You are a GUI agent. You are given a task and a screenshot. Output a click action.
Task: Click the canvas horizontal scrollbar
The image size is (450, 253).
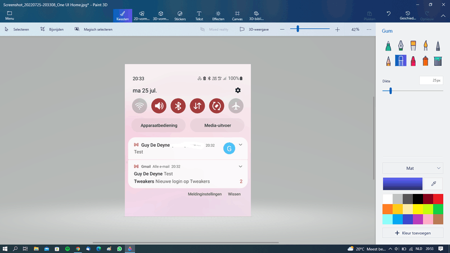tap(186, 243)
